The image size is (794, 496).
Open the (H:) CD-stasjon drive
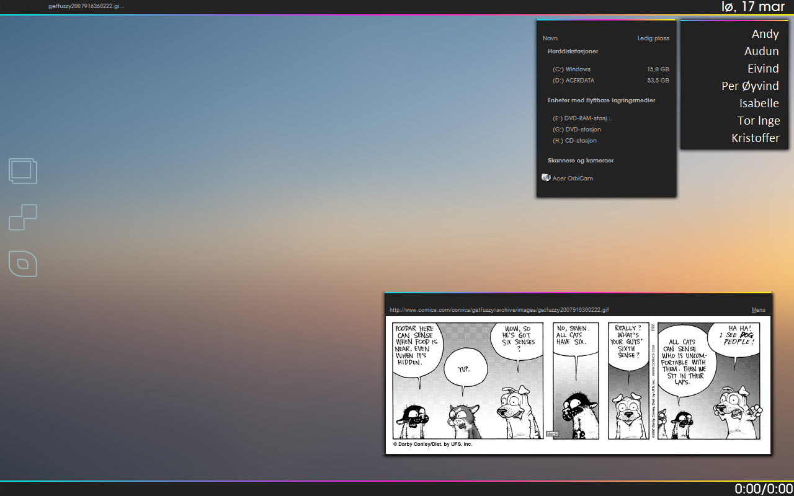(x=574, y=141)
